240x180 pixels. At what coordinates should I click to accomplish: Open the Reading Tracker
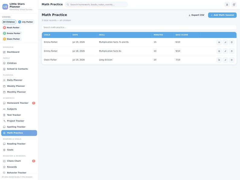pos(19,144)
